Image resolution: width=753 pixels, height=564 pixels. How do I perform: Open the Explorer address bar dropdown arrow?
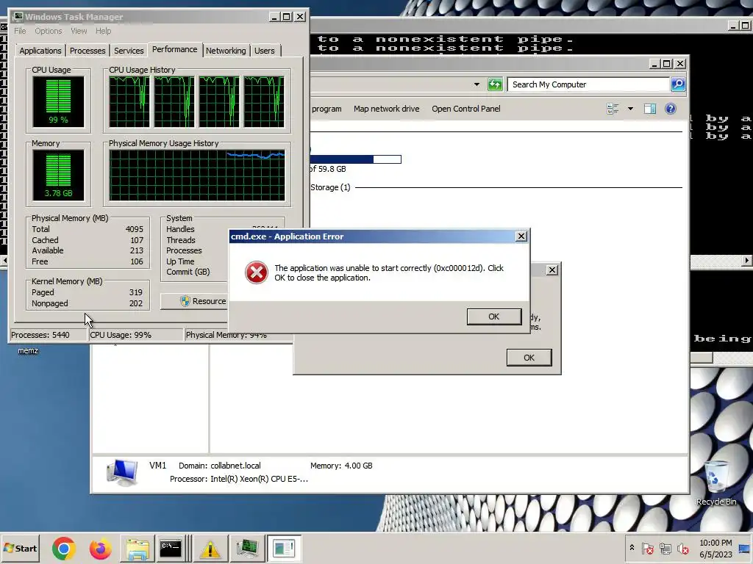(x=477, y=84)
